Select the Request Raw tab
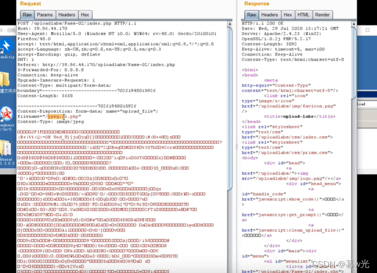This screenshot has height=273, width=377. [27, 15]
